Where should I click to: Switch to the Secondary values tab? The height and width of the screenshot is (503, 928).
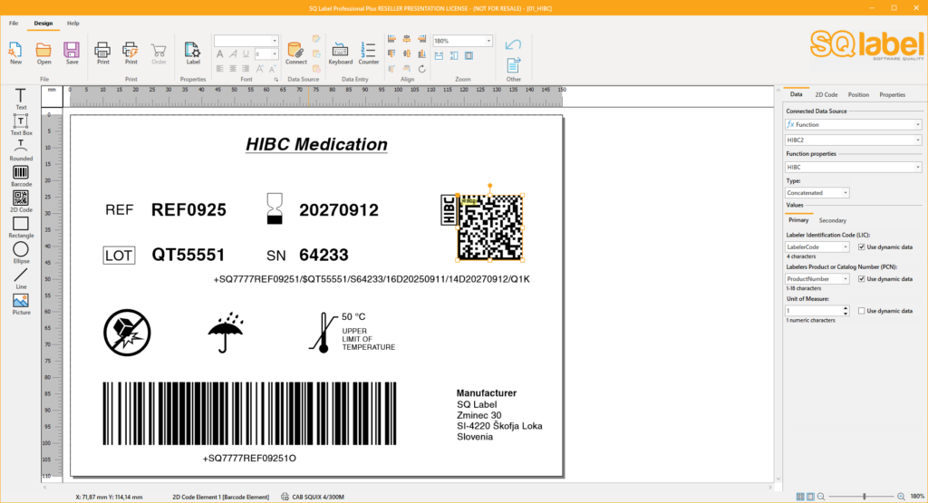pos(832,220)
